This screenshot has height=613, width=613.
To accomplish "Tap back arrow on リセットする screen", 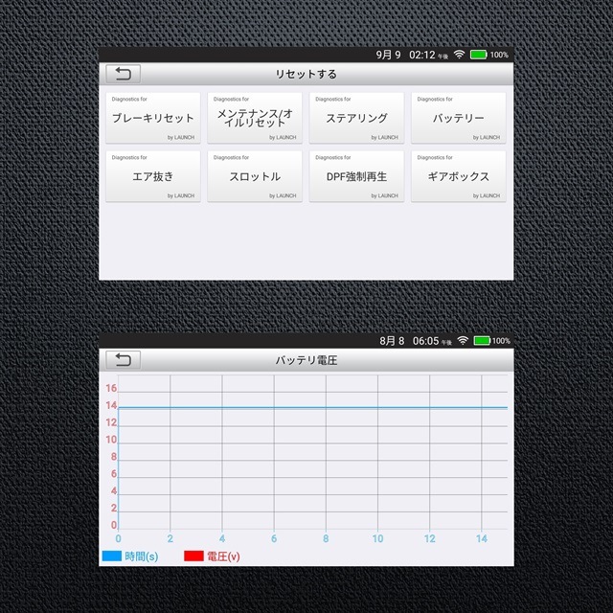I will [123, 74].
